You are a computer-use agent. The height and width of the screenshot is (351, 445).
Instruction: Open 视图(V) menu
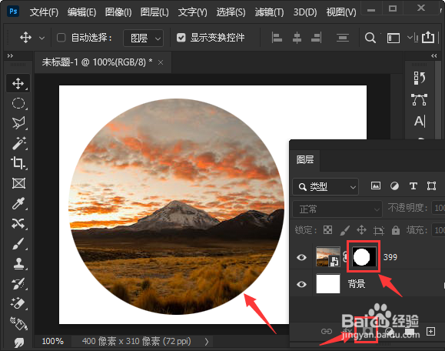click(341, 12)
